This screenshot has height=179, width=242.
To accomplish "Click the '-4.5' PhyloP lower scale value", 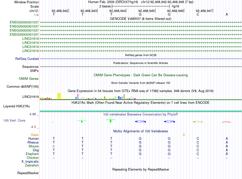I will pos(33,127).
